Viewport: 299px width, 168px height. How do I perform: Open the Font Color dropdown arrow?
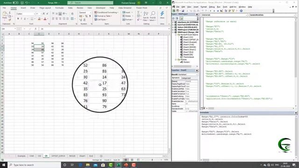point(48,19)
